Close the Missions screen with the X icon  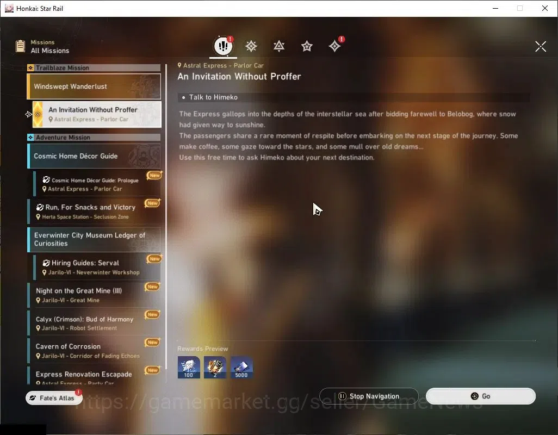click(540, 46)
